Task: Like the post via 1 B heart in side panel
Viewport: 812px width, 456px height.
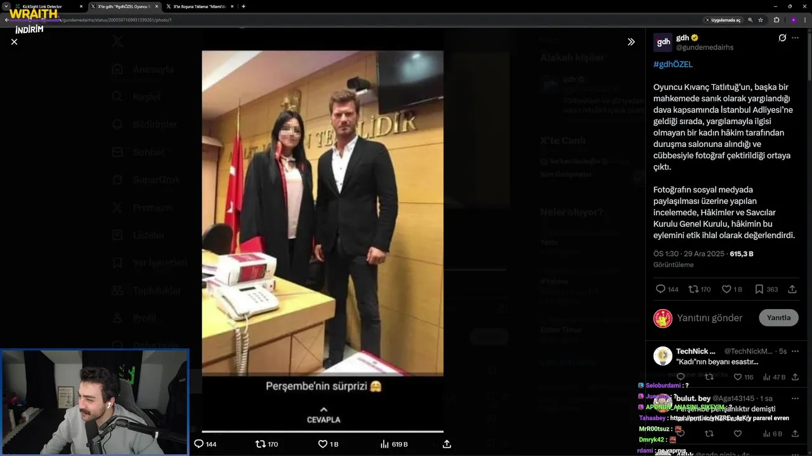Action: tap(727, 289)
